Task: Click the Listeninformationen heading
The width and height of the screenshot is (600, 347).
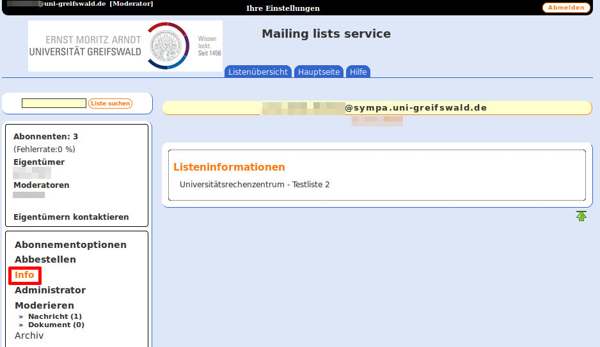Action: pos(229,167)
